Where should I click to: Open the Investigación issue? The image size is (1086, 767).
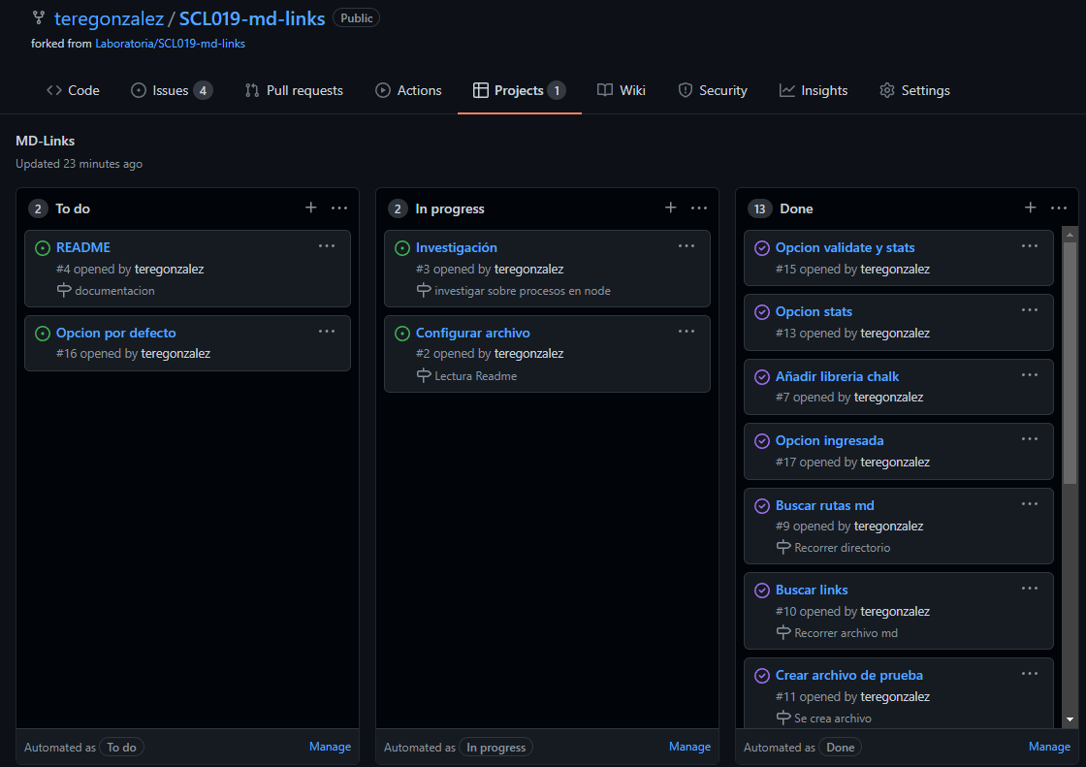coord(456,247)
